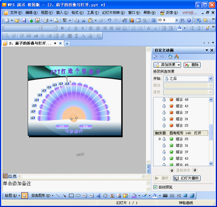This screenshot has height=207, width=217.
Task: Go to task pane home icon
Action: [x=170, y=57]
